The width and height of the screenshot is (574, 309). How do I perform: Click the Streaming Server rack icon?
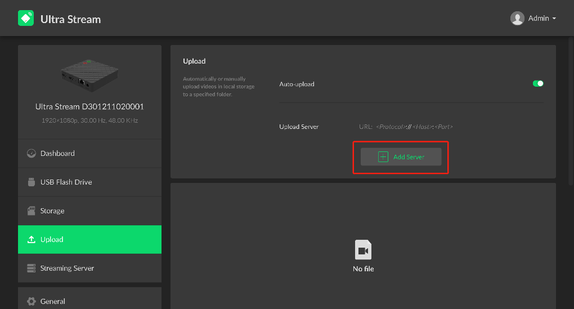[x=32, y=268]
